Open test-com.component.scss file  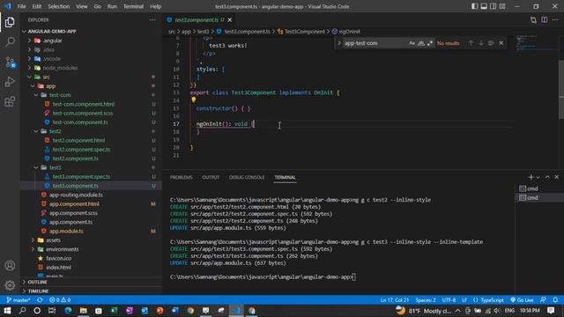coord(91,114)
